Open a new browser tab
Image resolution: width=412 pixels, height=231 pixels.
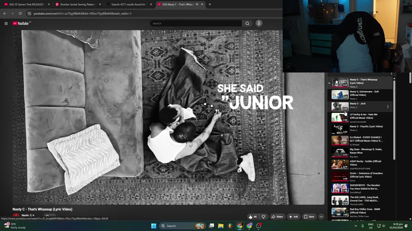[210, 4]
